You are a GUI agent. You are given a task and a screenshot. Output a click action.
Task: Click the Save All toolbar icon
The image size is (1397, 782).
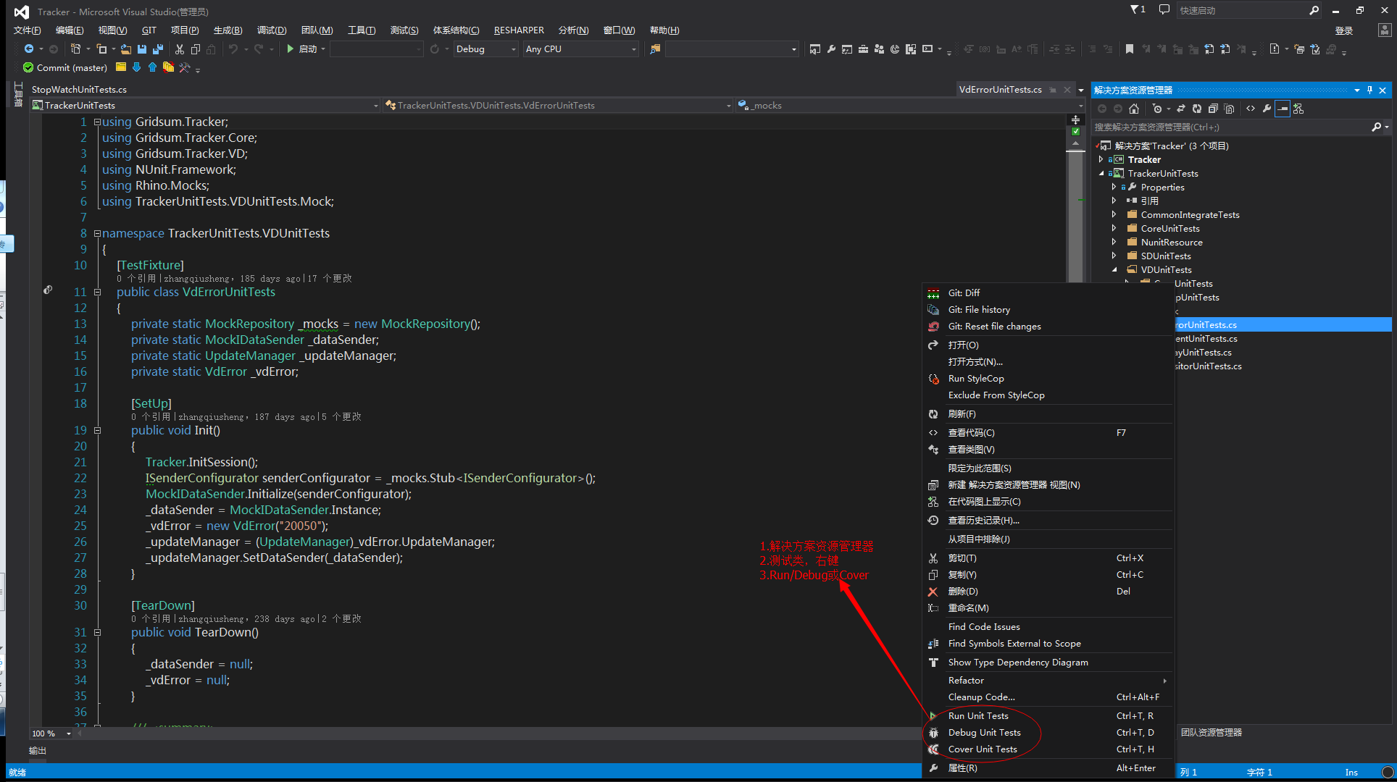pos(158,49)
